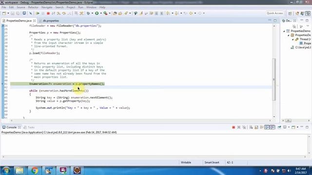Click the Quick Access search field
The width and height of the screenshot is (312, 175).
pos(275,13)
